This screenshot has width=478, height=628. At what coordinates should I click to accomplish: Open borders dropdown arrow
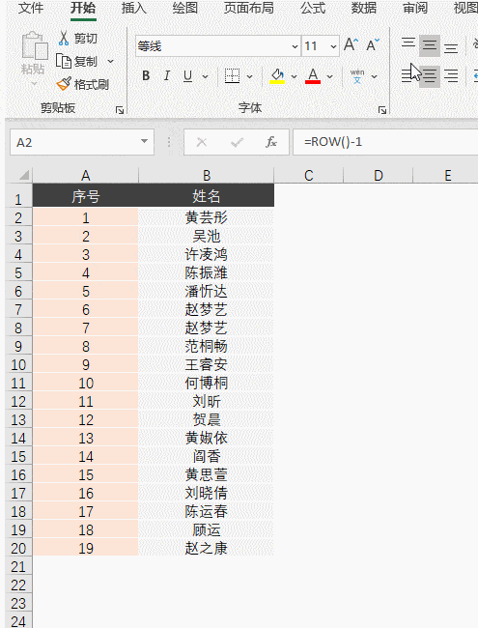click(x=249, y=76)
